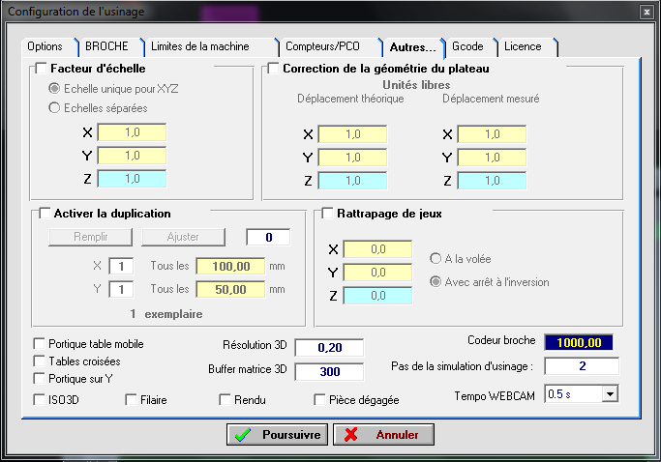Click the green checkmark Poursuivre button
661x462 pixels.
point(279,435)
